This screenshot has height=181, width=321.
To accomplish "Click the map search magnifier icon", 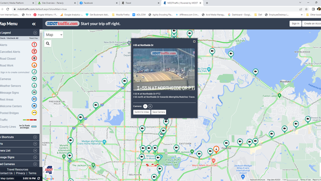I will 48,44.
